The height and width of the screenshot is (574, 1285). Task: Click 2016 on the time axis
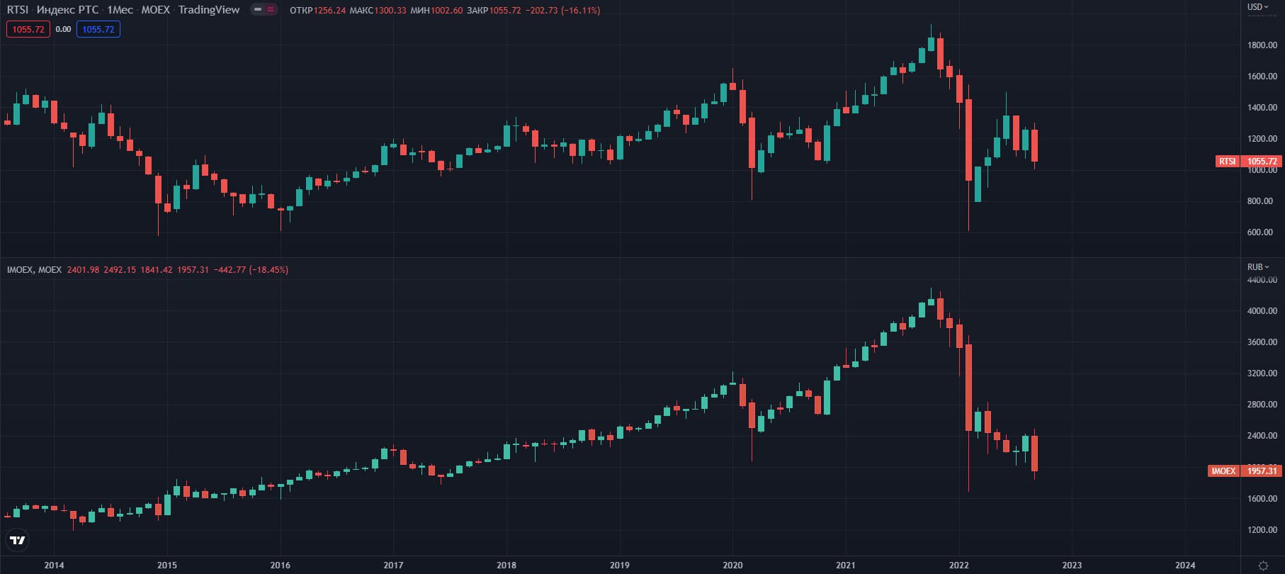pyautogui.click(x=281, y=565)
